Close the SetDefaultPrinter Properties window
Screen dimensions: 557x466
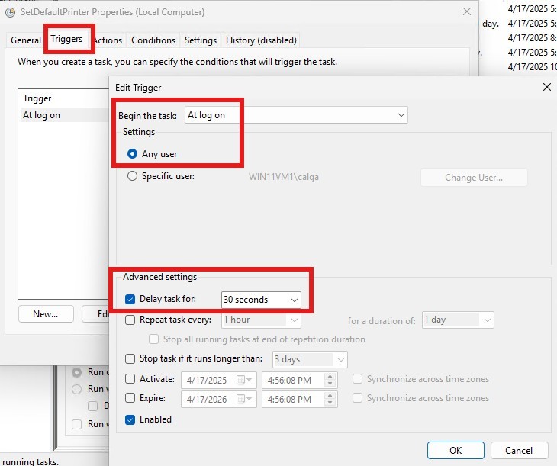coord(467,12)
